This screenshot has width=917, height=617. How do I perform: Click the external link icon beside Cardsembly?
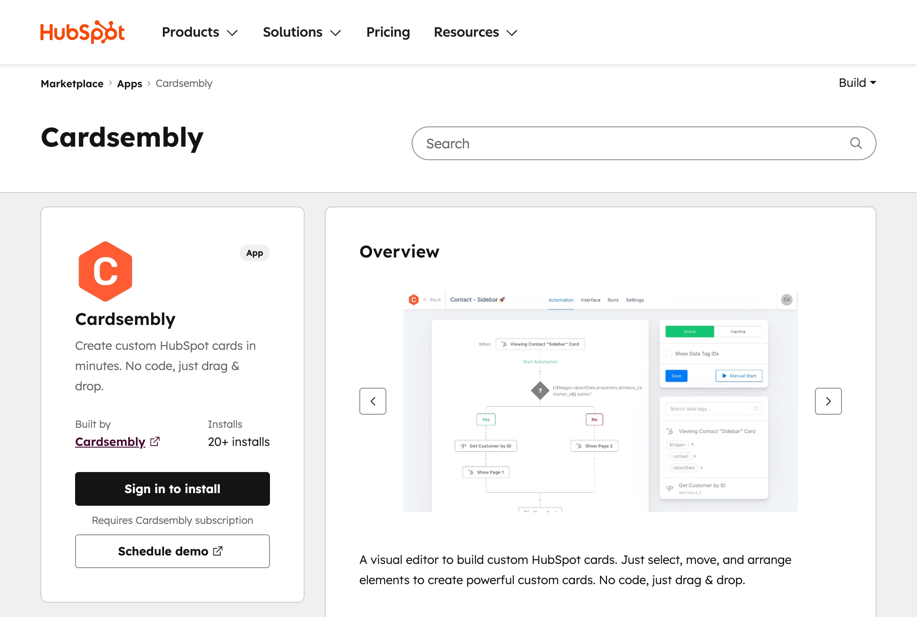(x=155, y=441)
